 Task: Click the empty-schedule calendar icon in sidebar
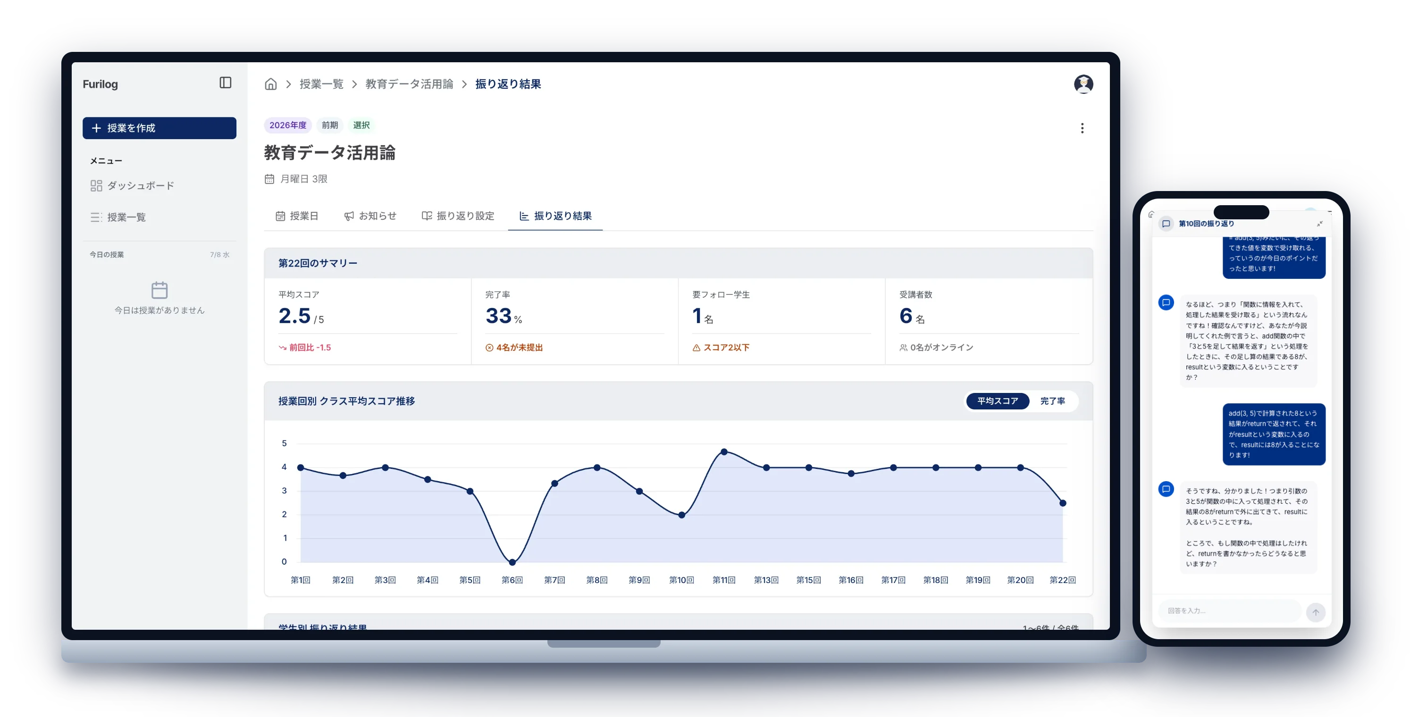pyautogui.click(x=159, y=290)
